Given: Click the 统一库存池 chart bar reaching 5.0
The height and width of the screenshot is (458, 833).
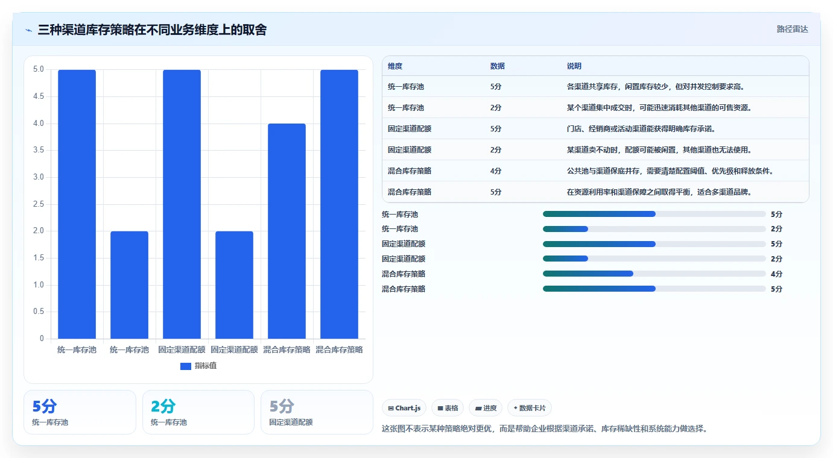Looking at the screenshot, I should [x=77, y=204].
